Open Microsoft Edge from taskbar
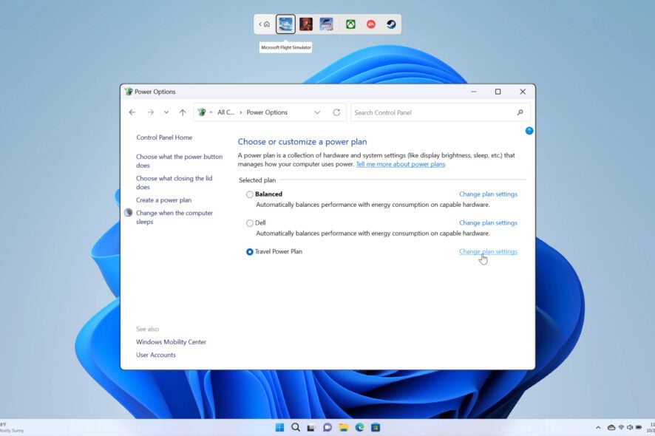Image resolution: width=655 pixels, height=436 pixels. click(x=360, y=427)
